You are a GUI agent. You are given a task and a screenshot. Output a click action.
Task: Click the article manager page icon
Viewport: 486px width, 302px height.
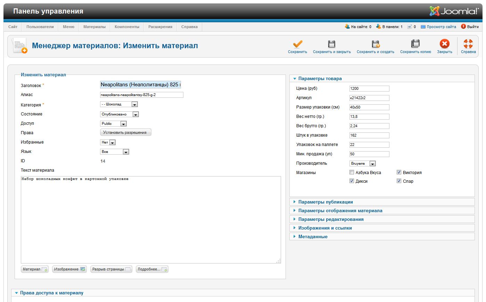[x=19, y=45]
